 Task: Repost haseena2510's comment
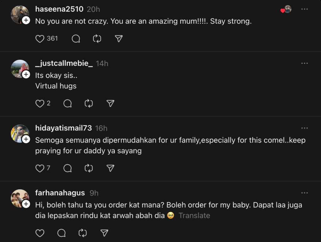pos(97,39)
